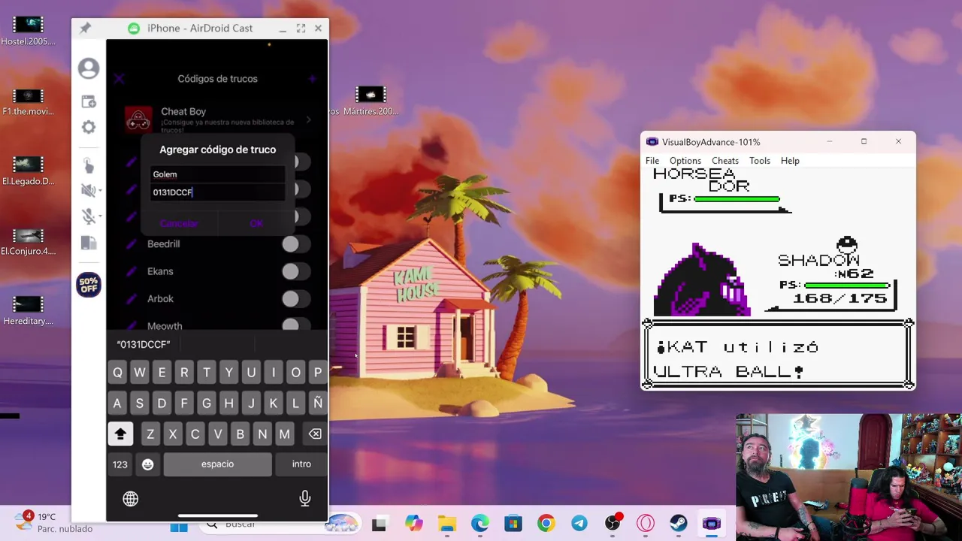Open F1.the.movi video file on desktop
The width and height of the screenshot is (962, 541).
click(28, 103)
